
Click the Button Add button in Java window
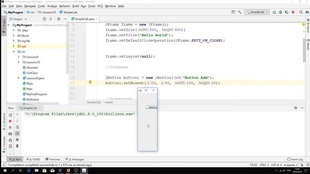[x=152, y=107]
